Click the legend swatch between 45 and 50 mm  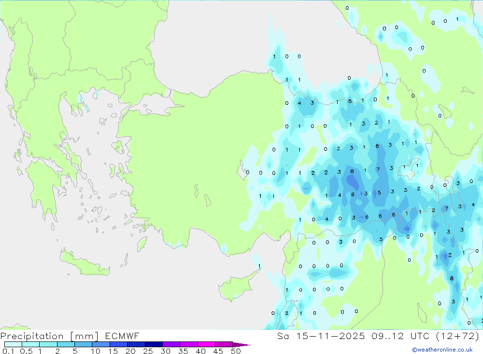coord(224,344)
